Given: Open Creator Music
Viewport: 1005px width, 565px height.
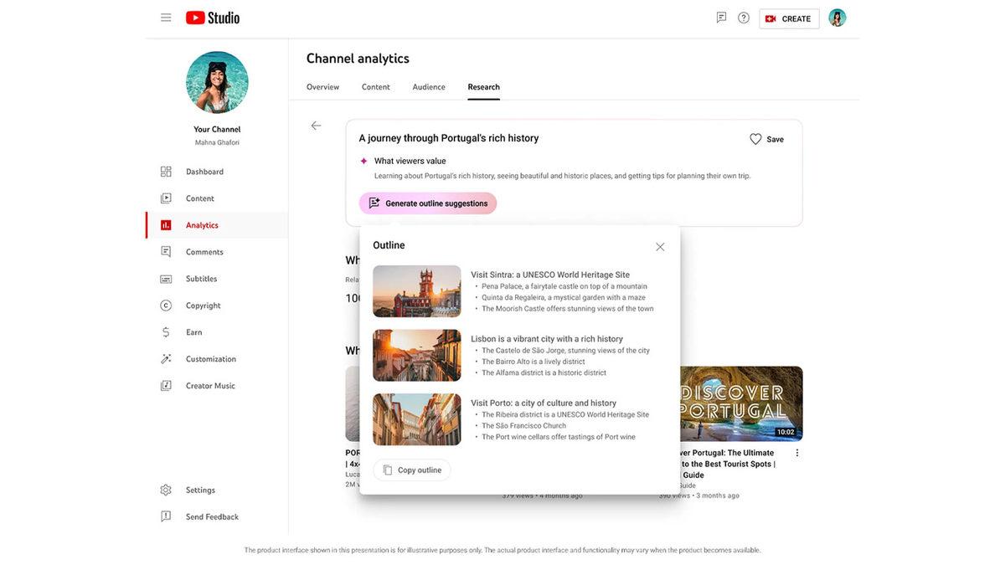Looking at the screenshot, I should click(x=197, y=383).
